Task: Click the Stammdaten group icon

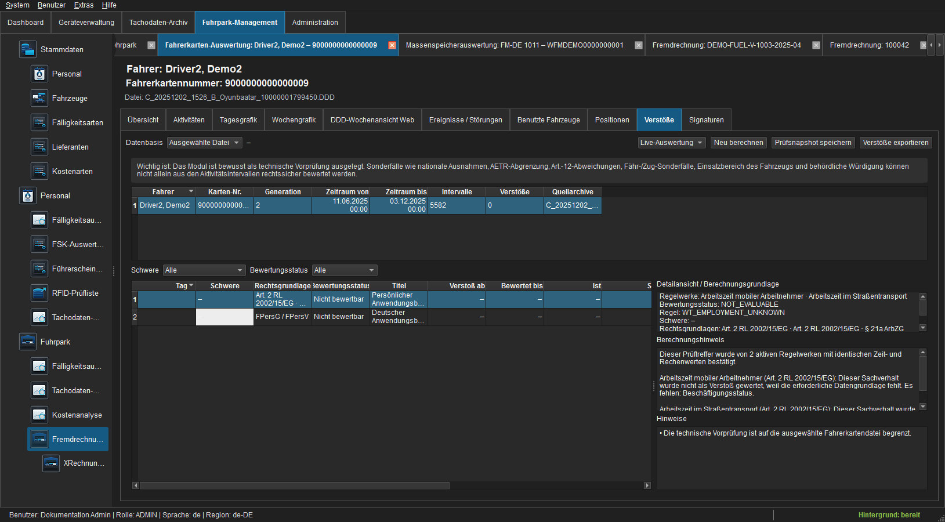Action: 27,49
